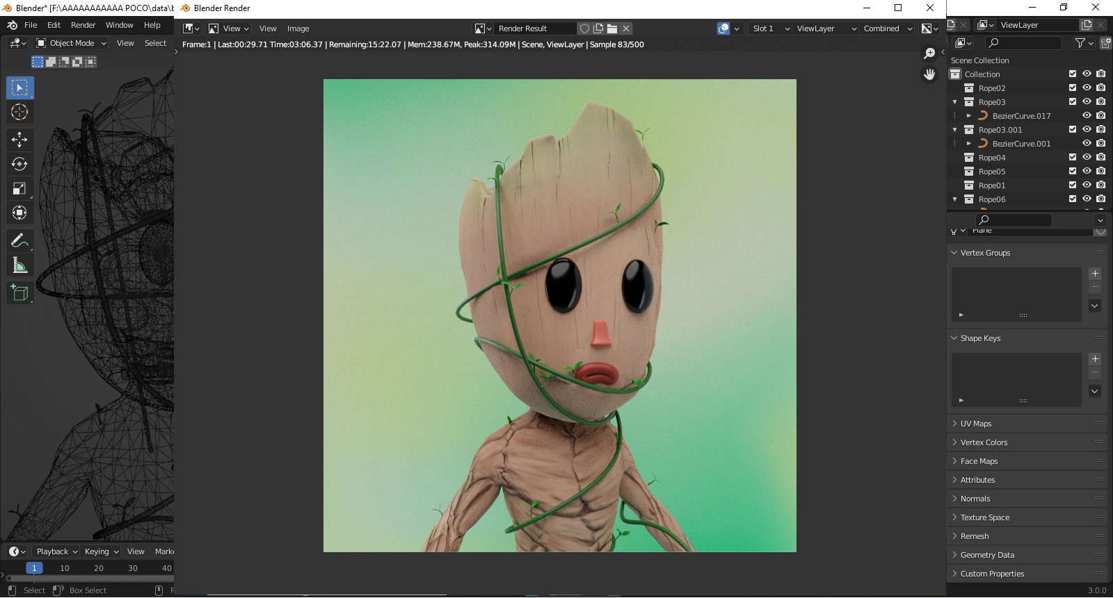1113x598 pixels.
Task: Open the Window menu
Action: point(119,25)
